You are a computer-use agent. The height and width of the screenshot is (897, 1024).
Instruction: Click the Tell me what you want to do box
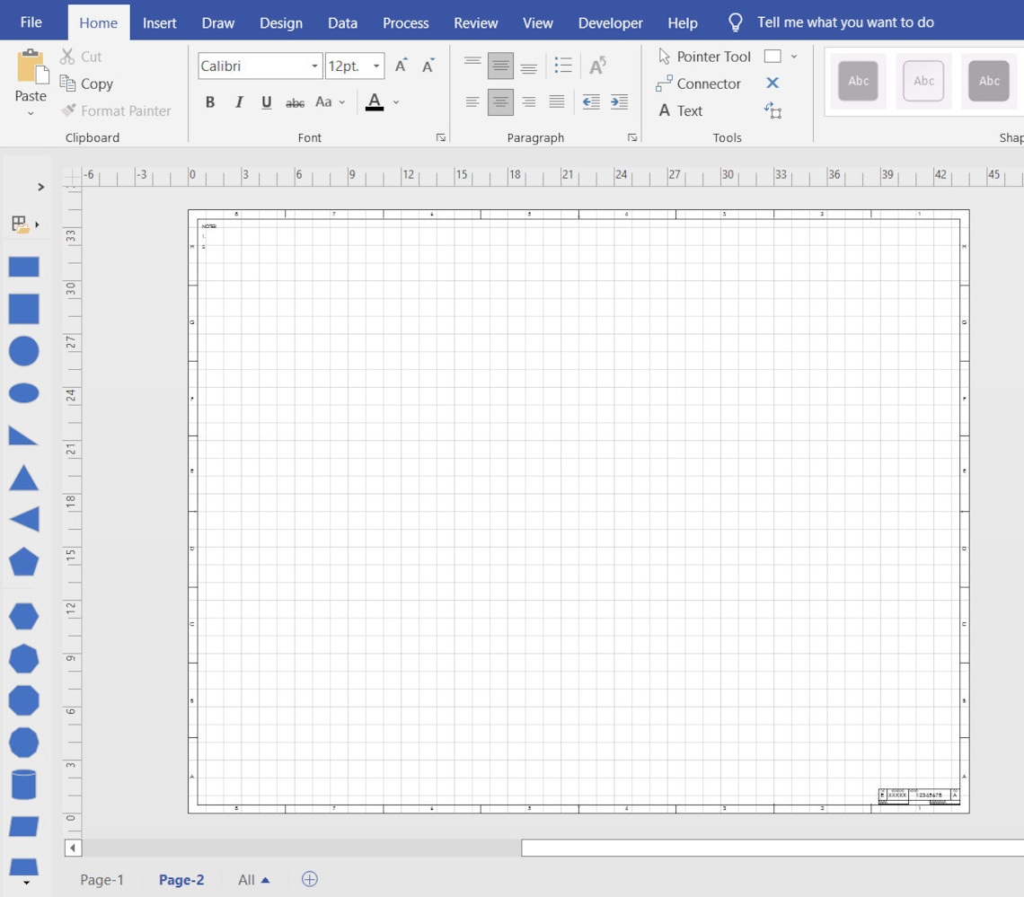tap(845, 22)
